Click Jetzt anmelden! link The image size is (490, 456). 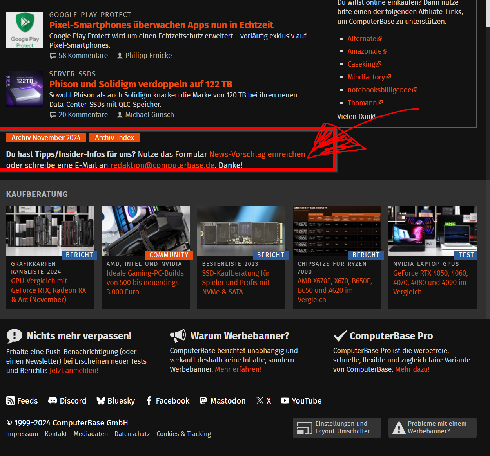point(74,371)
